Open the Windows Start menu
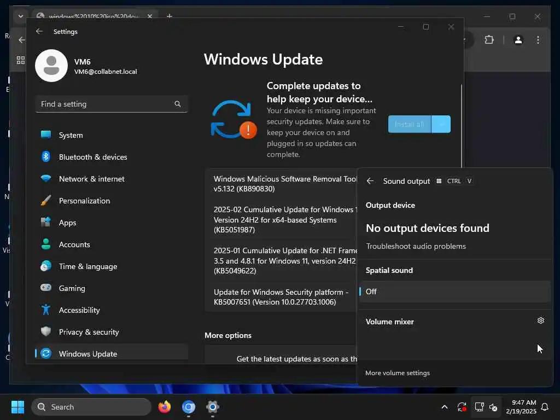 pyautogui.click(x=17, y=407)
